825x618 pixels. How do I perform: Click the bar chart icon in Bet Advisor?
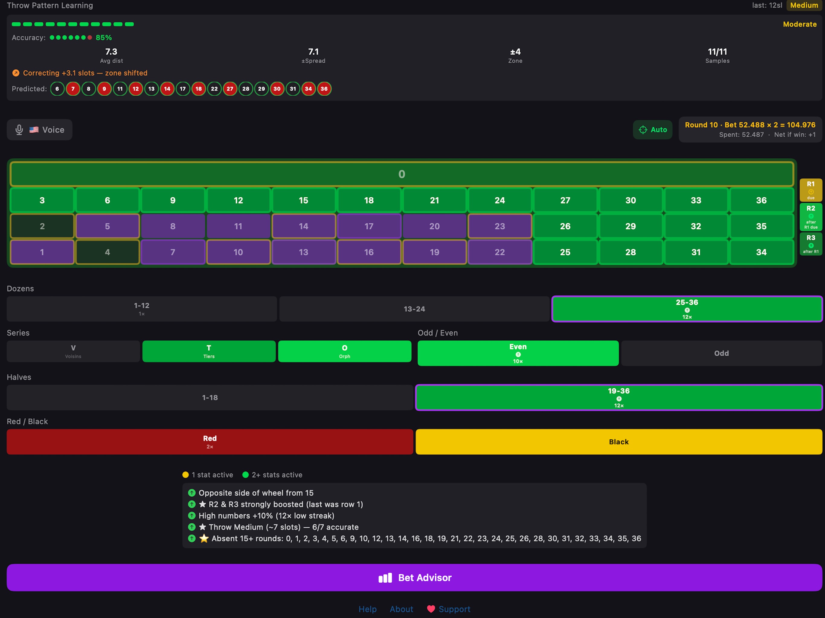point(385,578)
